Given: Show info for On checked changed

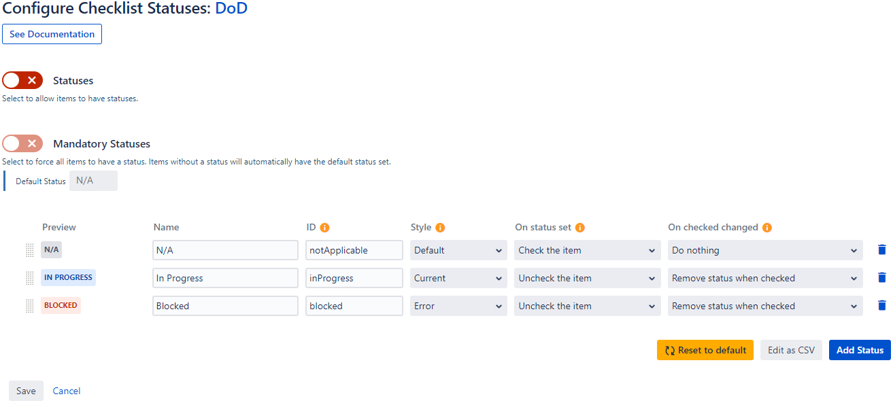Looking at the screenshot, I should click(767, 228).
